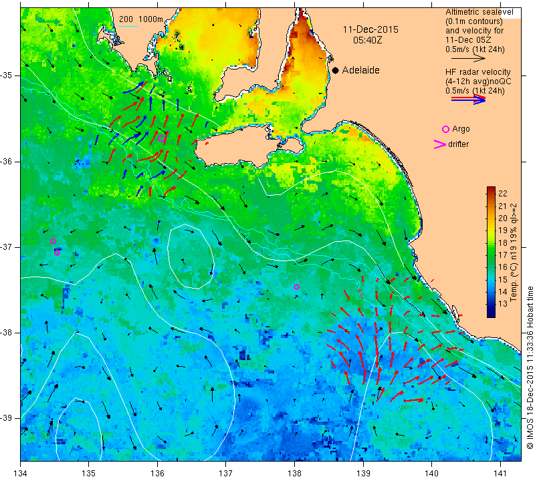Image resolution: width=535 pixels, height=481 pixels.
Task: Click the magenta drifter symbol in legend
Action: click(440, 144)
